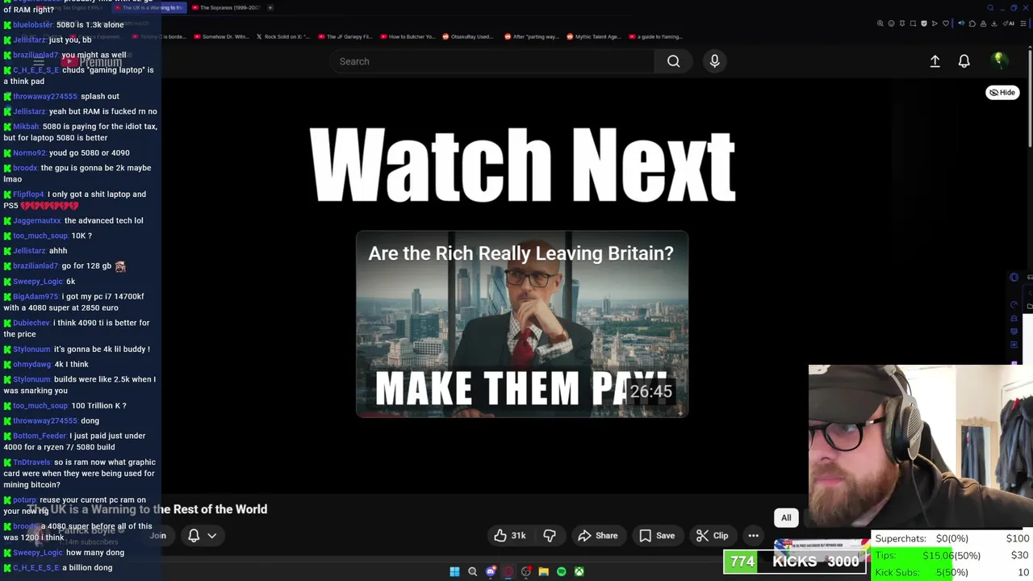This screenshot has height=581, width=1033.
Task: Open Windows Start menu
Action: point(454,572)
